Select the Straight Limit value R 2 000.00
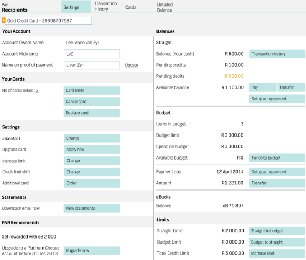 point(233,231)
